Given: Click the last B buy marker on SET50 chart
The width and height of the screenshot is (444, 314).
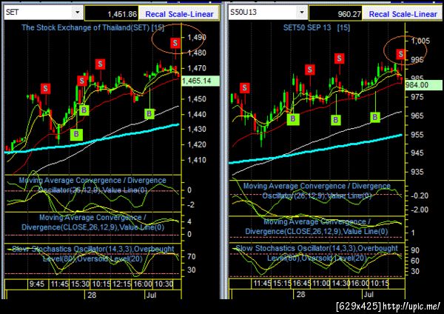Looking at the screenshot, I should coord(375,117).
